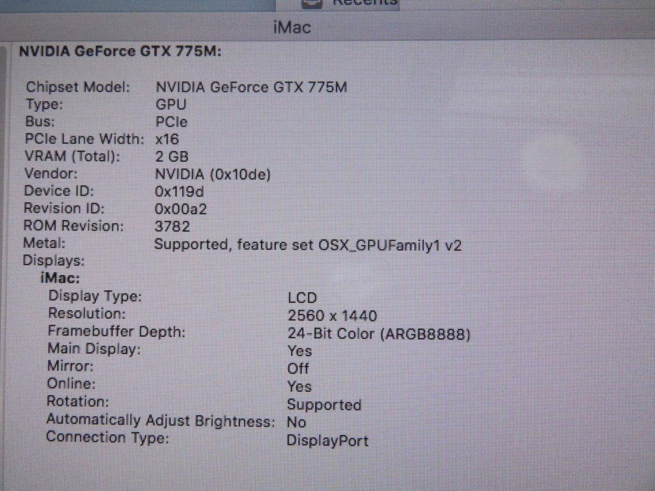Click the VRAM (Total) label

[x=72, y=156]
